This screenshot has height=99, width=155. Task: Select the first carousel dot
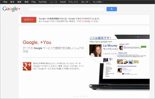(x=74, y=96)
